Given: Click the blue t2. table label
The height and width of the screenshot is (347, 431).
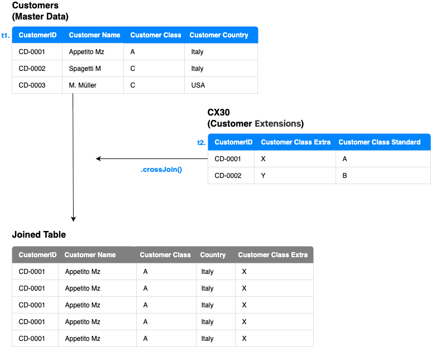Looking at the screenshot, I should (x=201, y=142).
